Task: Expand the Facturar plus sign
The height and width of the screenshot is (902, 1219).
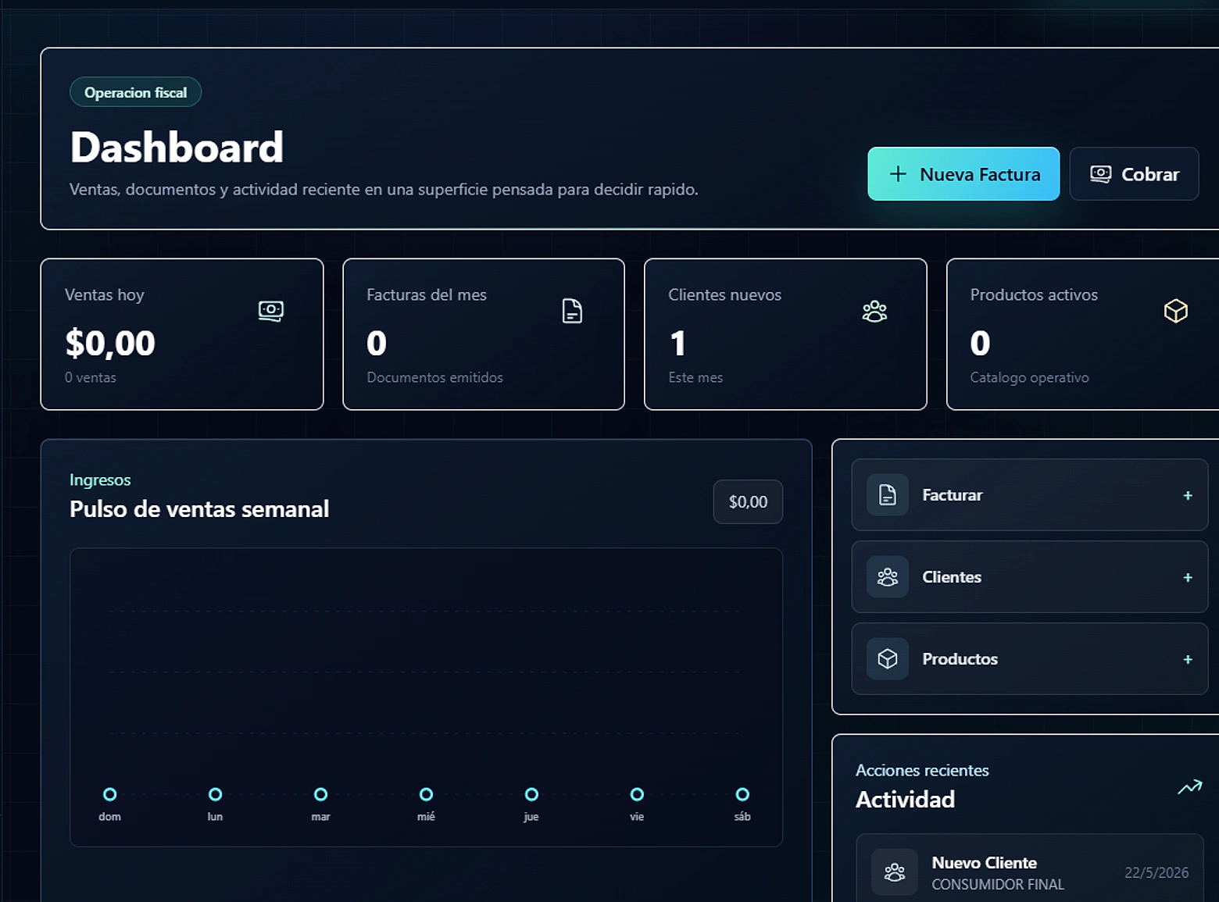Action: [x=1188, y=496]
